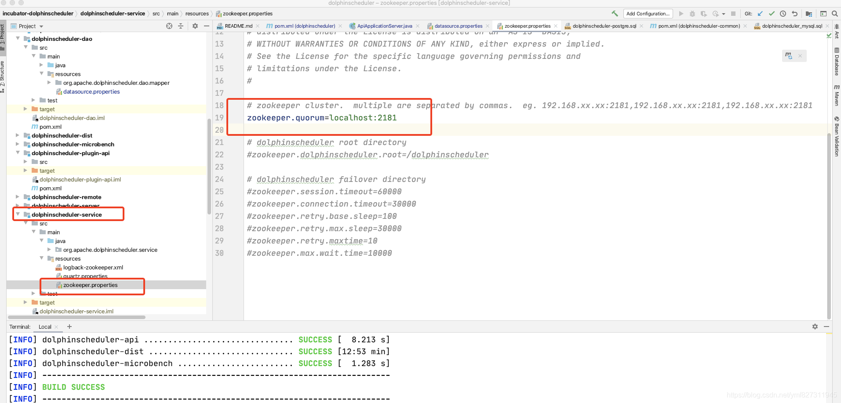Dismiss the floating Maven notification
This screenshot has width=841, height=403.
click(x=800, y=56)
